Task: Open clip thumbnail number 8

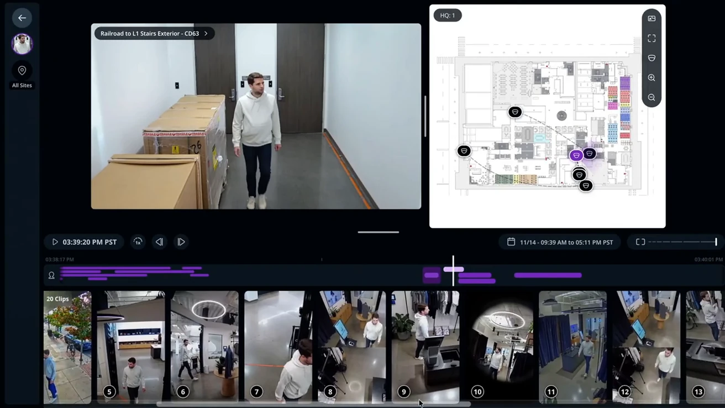Action: pyautogui.click(x=352, y=347)
